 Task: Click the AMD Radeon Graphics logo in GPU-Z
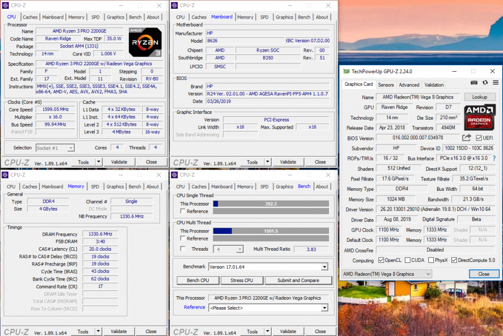479,117
